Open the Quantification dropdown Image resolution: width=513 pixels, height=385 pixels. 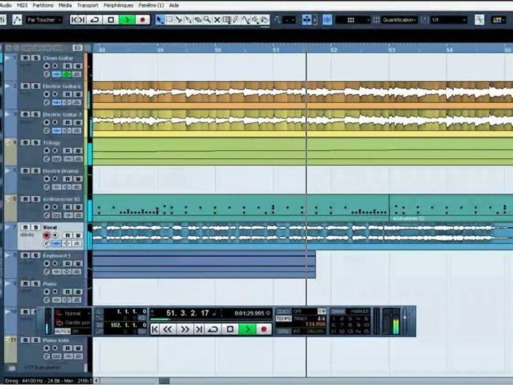pyautogui.click(x=400, y=20)
